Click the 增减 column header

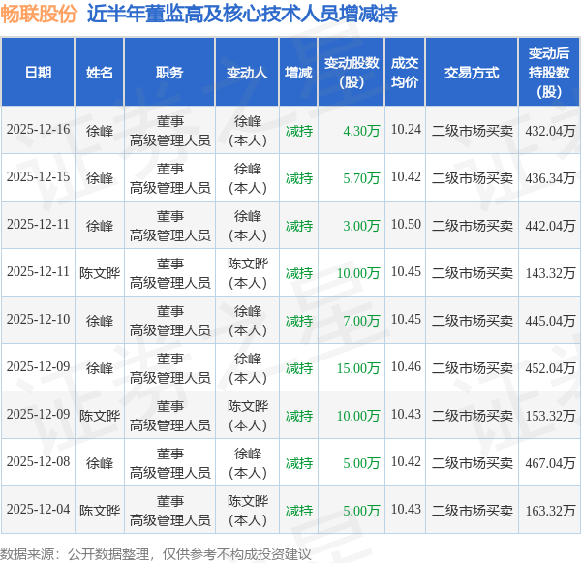pyautogui.click(x=298, y=72)
